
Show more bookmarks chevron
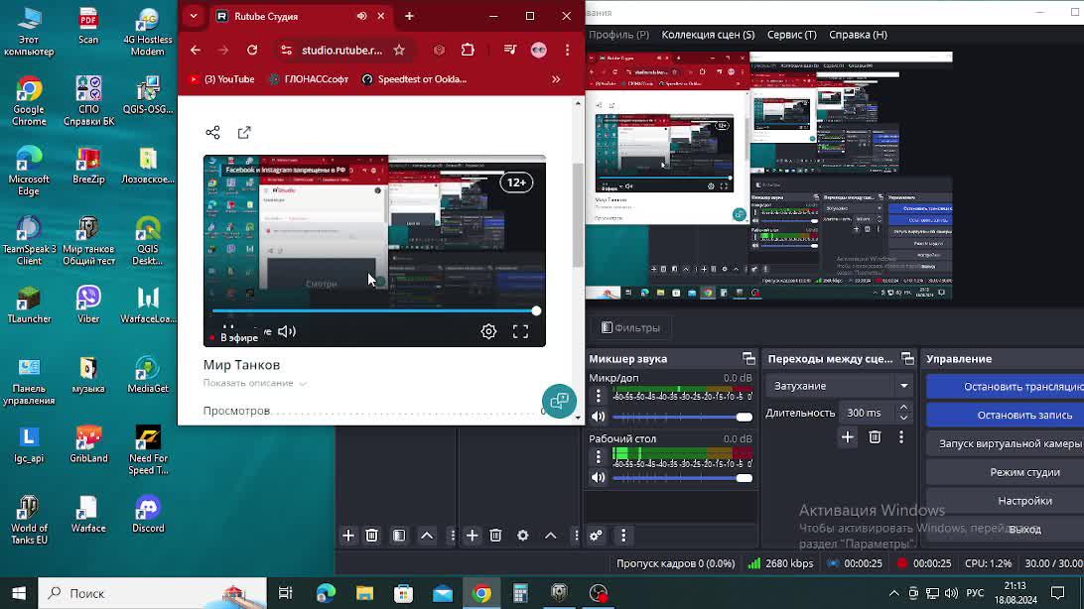(x=556, y=79)
